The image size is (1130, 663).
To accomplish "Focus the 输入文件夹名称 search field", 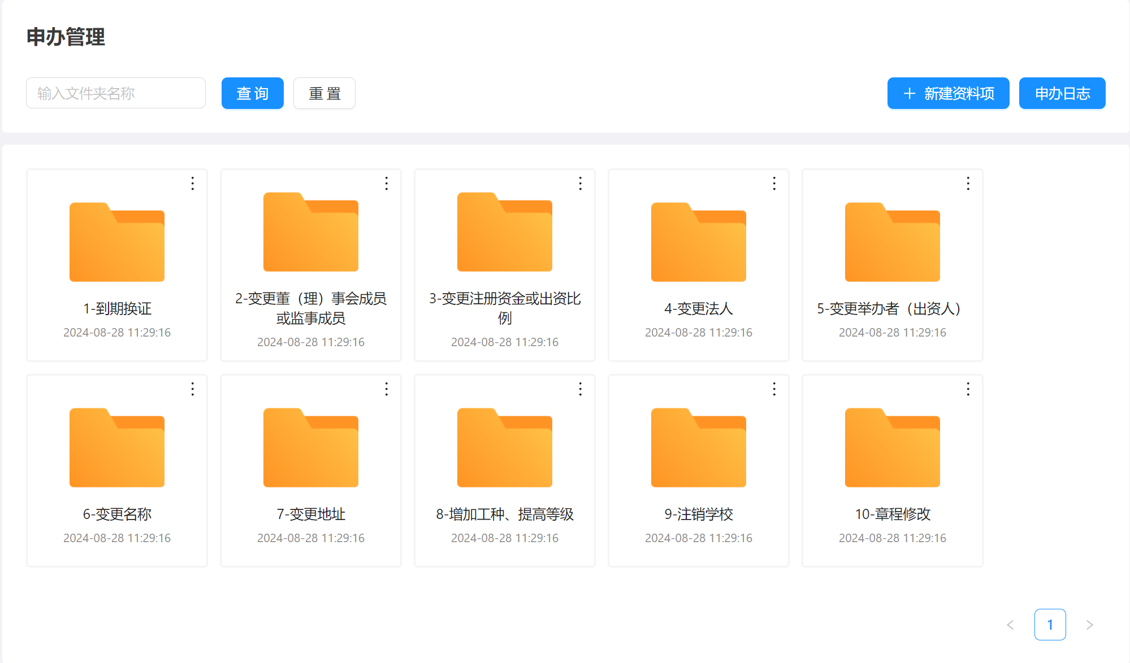I will click(x=116, y=93).
